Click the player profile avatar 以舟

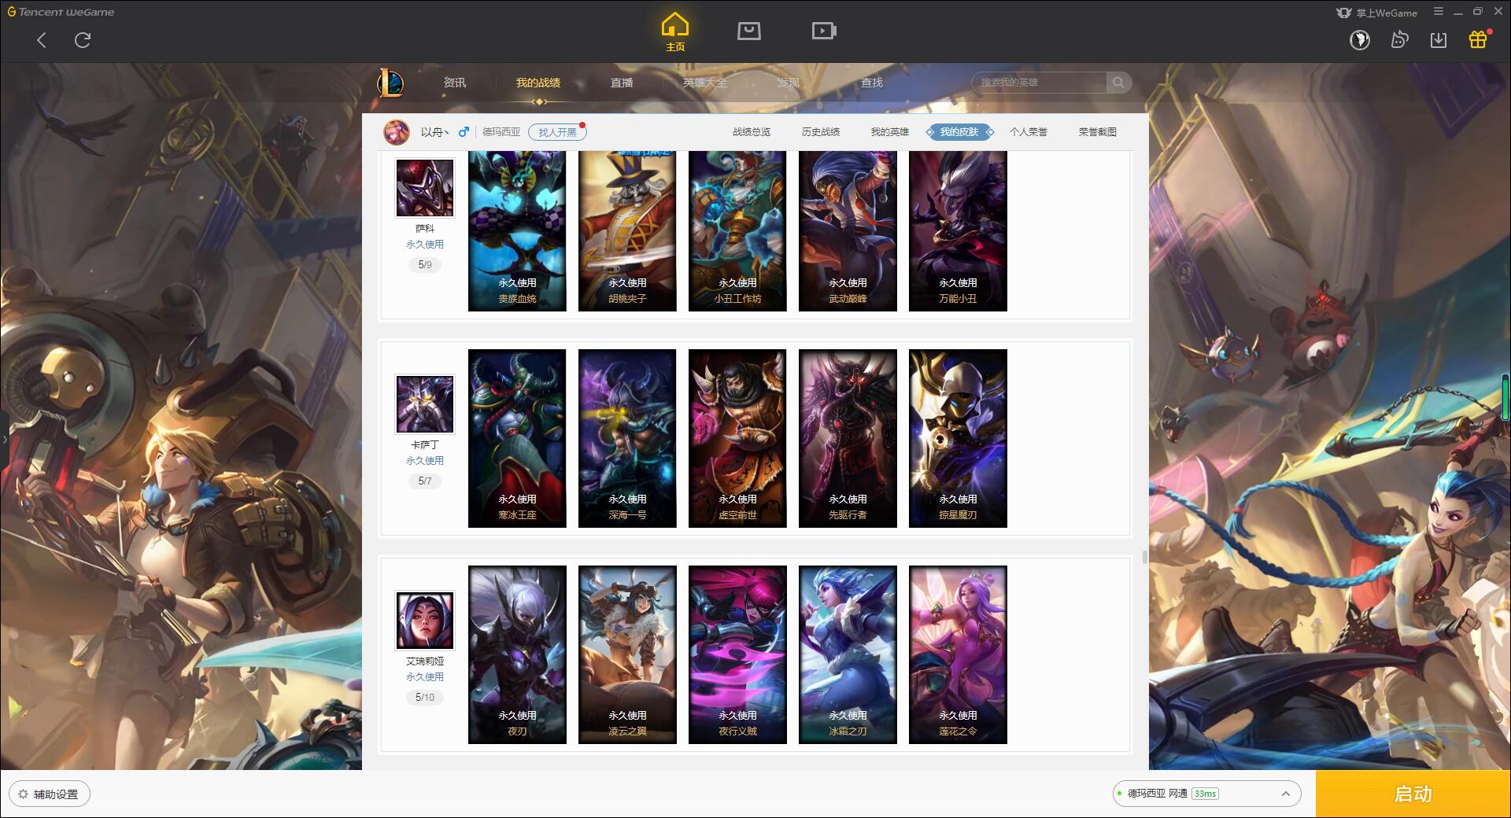coord(397,132)
